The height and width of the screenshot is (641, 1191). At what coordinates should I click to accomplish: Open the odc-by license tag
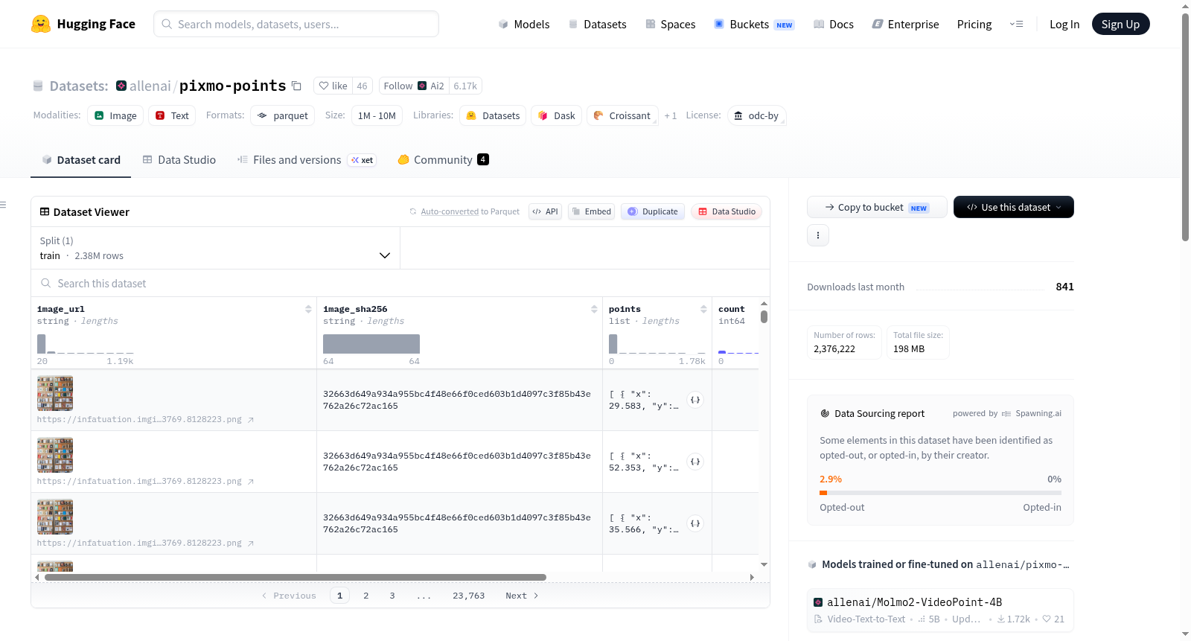tap(756, 115)
